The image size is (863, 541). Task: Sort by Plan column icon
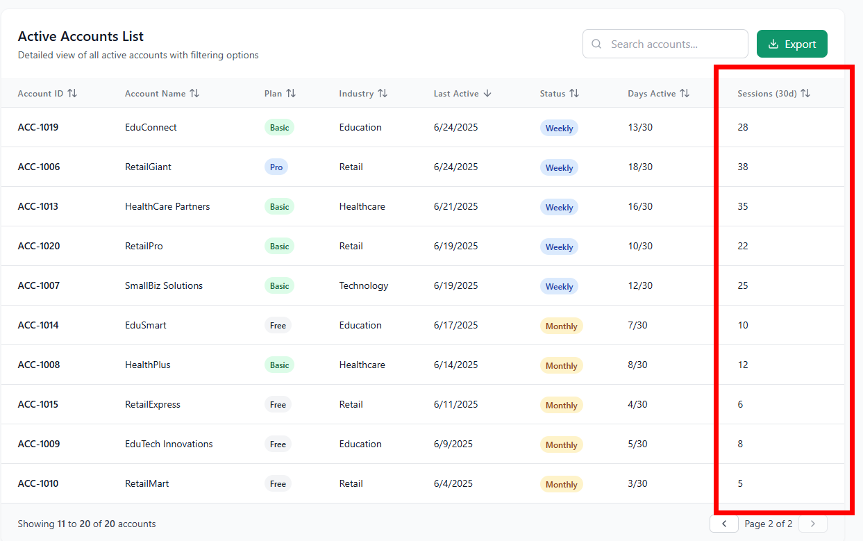pos(291,94)
